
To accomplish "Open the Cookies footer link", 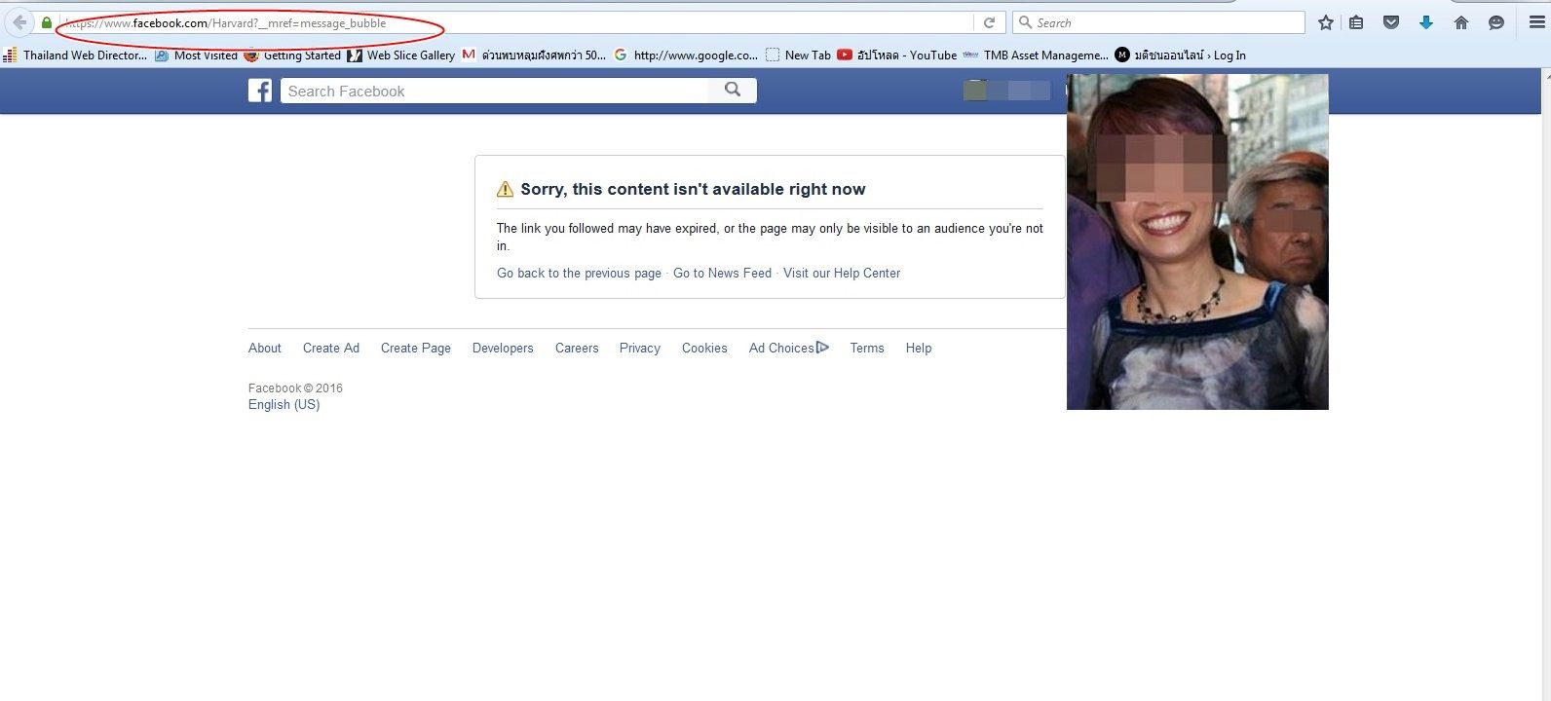I will pyautogui.click(x=704, y=348).
